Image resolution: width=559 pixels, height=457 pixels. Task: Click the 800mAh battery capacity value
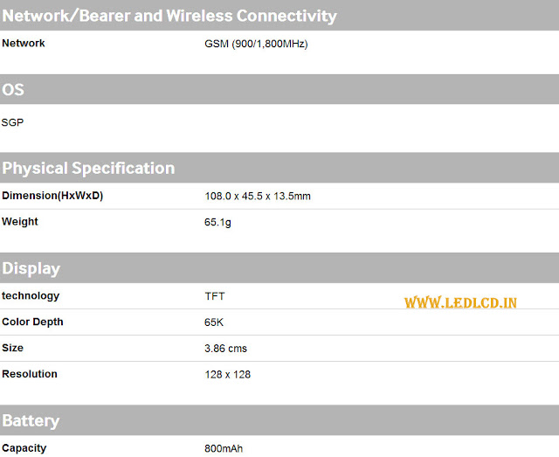224,448
